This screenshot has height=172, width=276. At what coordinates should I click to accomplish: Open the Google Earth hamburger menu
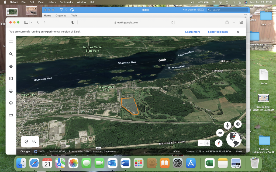coord(11,42)
